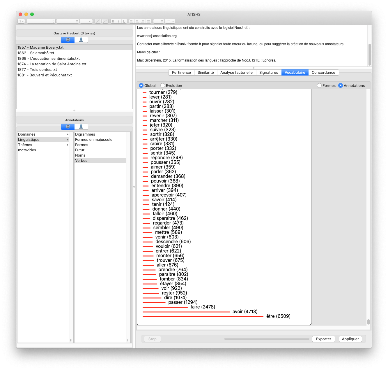Select the Formes radio button
This screenshot has height=370, width=388.
coord(319,85)
